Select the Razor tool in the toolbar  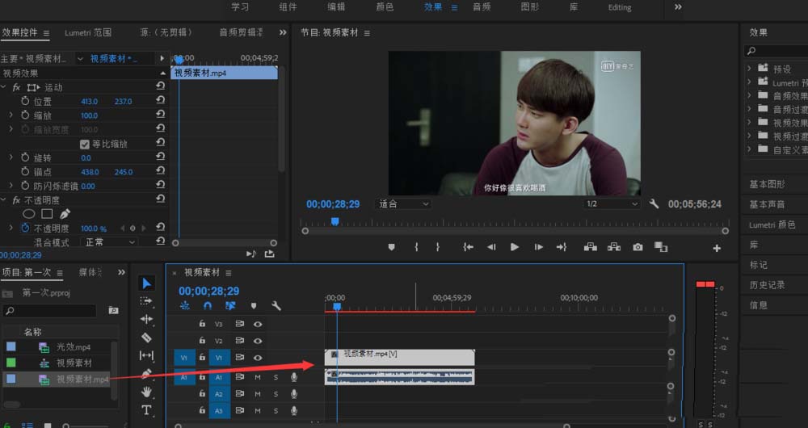point(146,338)
